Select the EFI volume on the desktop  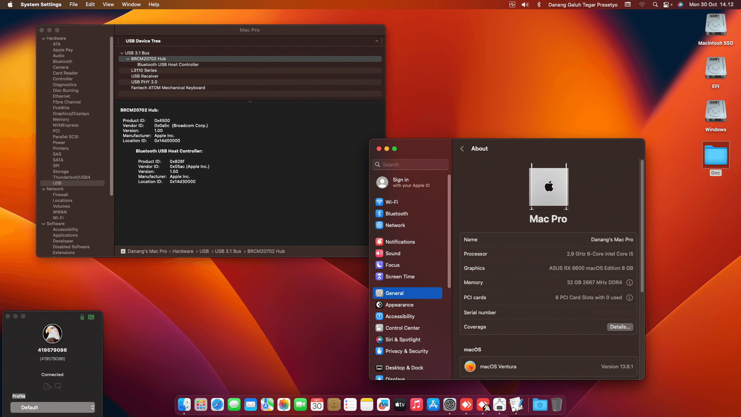[716, 73]
